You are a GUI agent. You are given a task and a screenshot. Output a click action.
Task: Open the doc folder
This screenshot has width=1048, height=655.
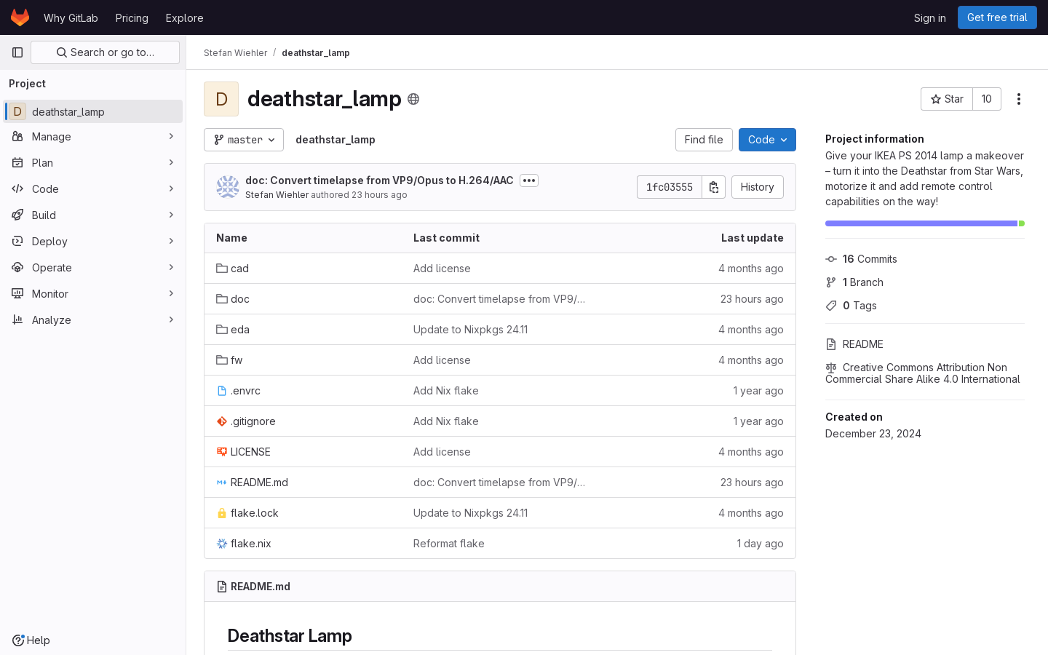pyautogui.click(x=240, y=299)
